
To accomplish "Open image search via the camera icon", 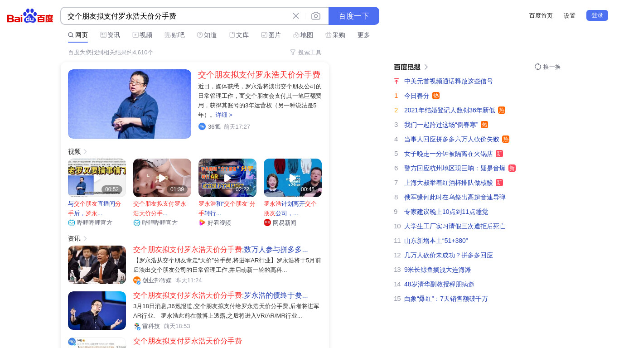I will pyautogui.click(x=316, y=16).
